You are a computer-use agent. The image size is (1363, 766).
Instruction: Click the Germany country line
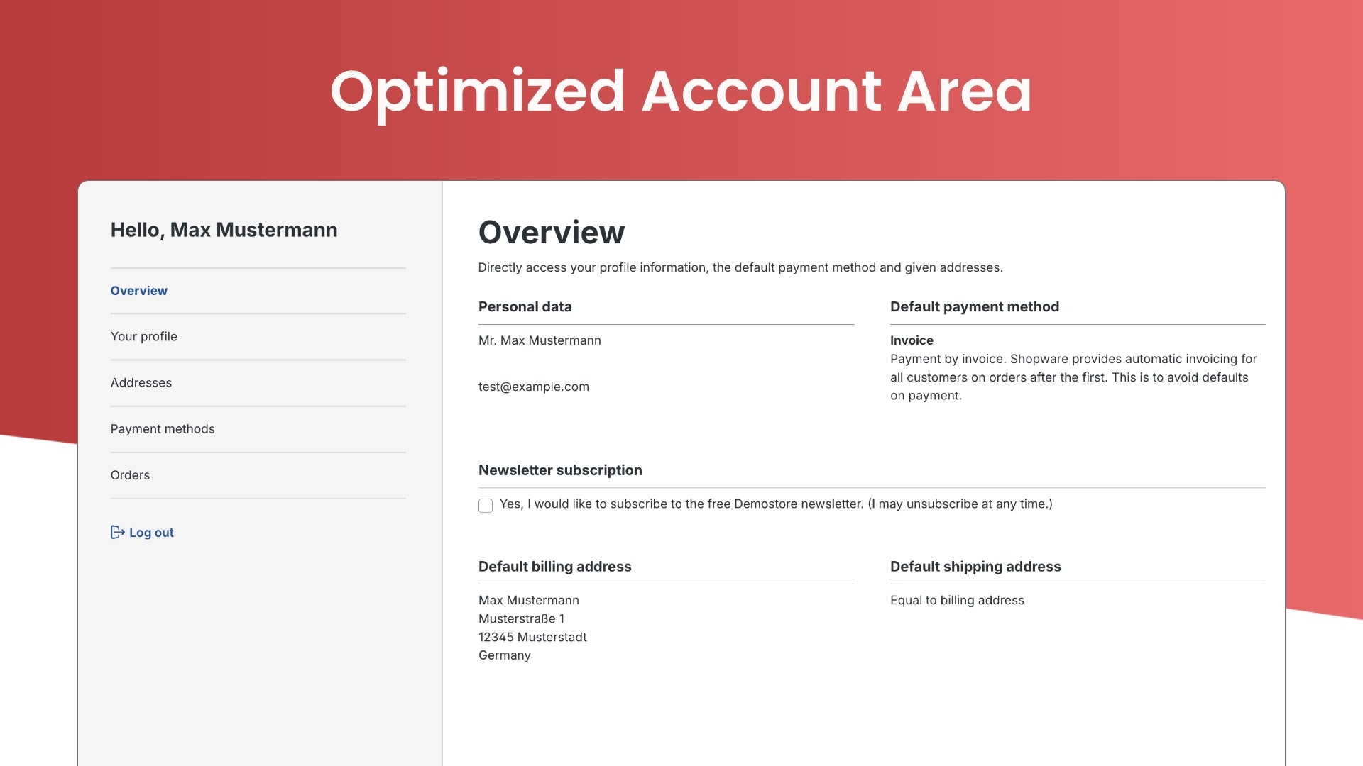pos(505,655)
